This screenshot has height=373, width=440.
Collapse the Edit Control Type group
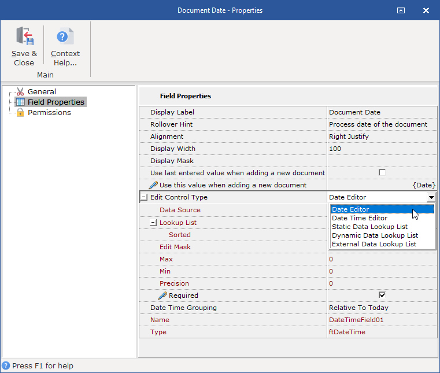pyautogui.click(x=143, y=197)
